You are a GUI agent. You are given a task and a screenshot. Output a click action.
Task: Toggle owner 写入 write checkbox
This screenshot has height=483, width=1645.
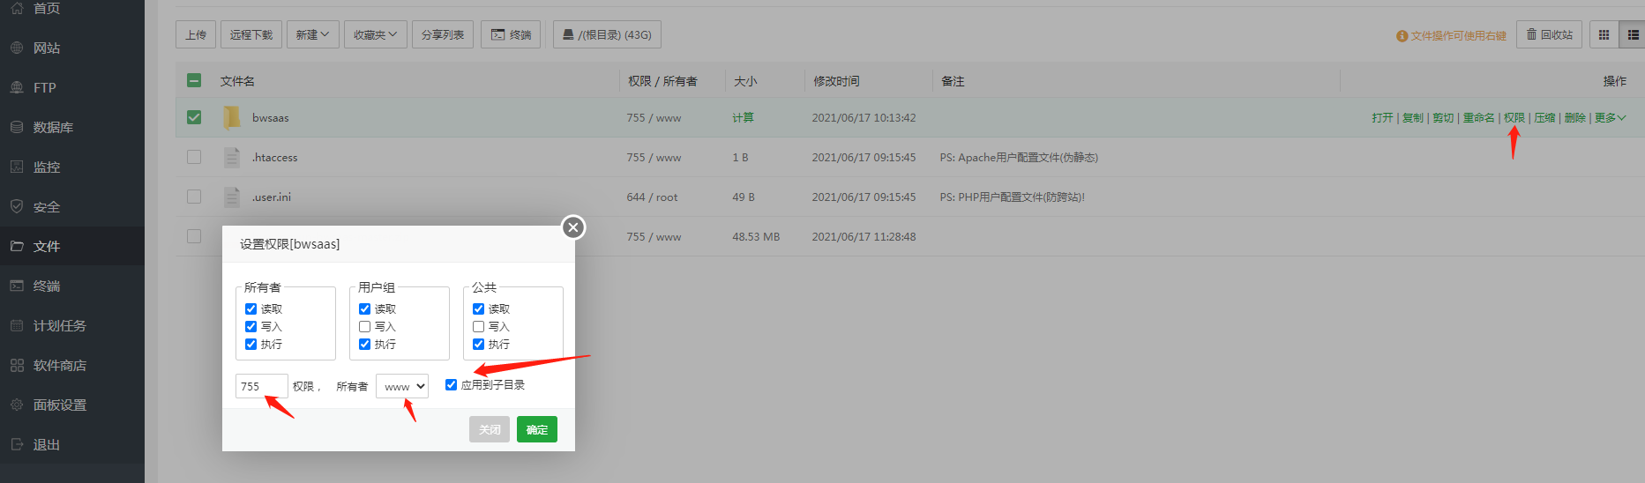[250, 326]
